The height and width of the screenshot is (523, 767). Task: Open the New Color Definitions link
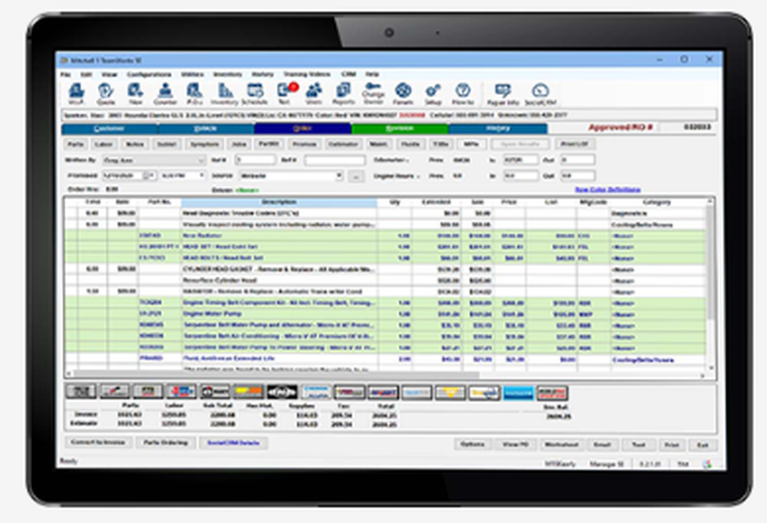click(x=607, y=189)
